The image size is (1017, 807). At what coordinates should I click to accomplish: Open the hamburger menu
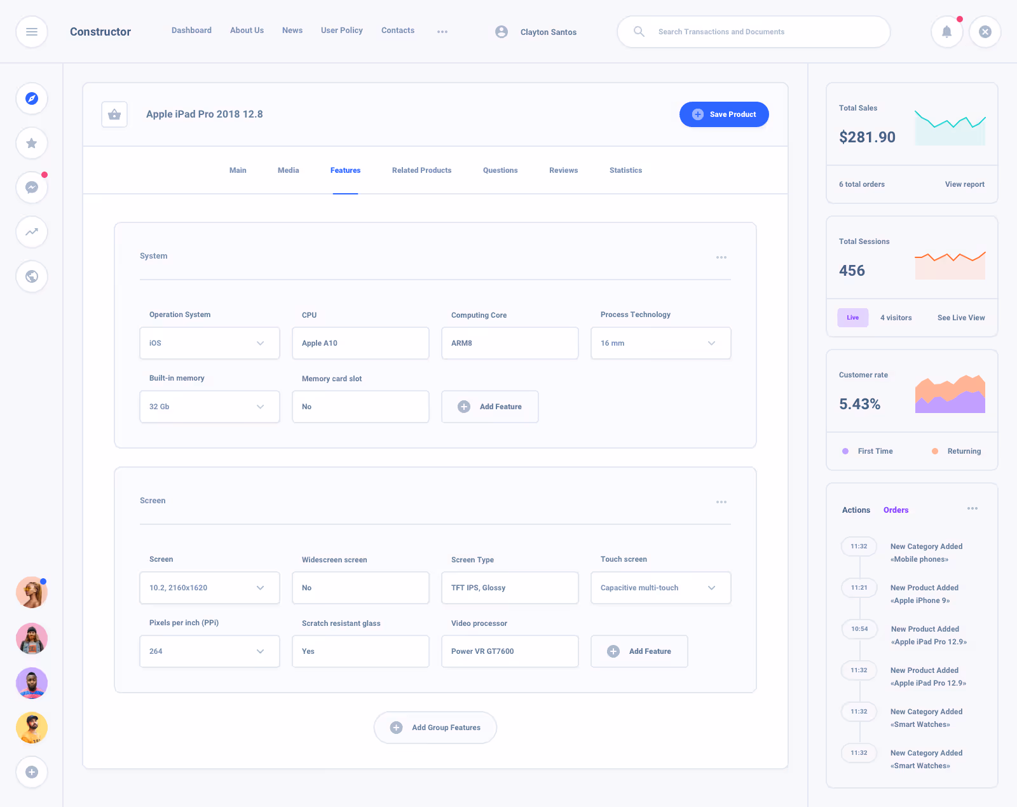click(32, 32)
